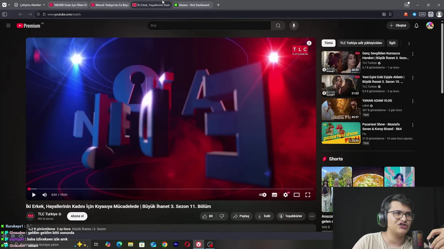This screenshot has height=249, width=444.
Task: Select the Tümü filter chip
Action: coord(328,43)
